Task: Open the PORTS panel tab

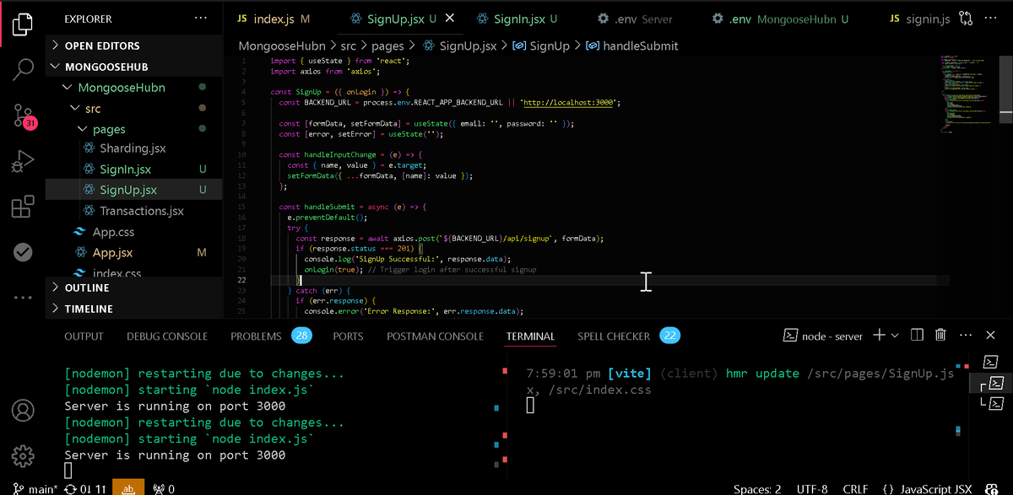Action: [348, 336]
